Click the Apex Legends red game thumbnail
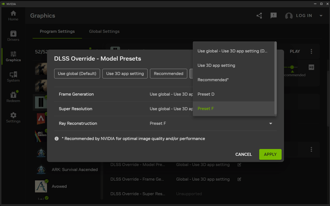 (41, 119)
